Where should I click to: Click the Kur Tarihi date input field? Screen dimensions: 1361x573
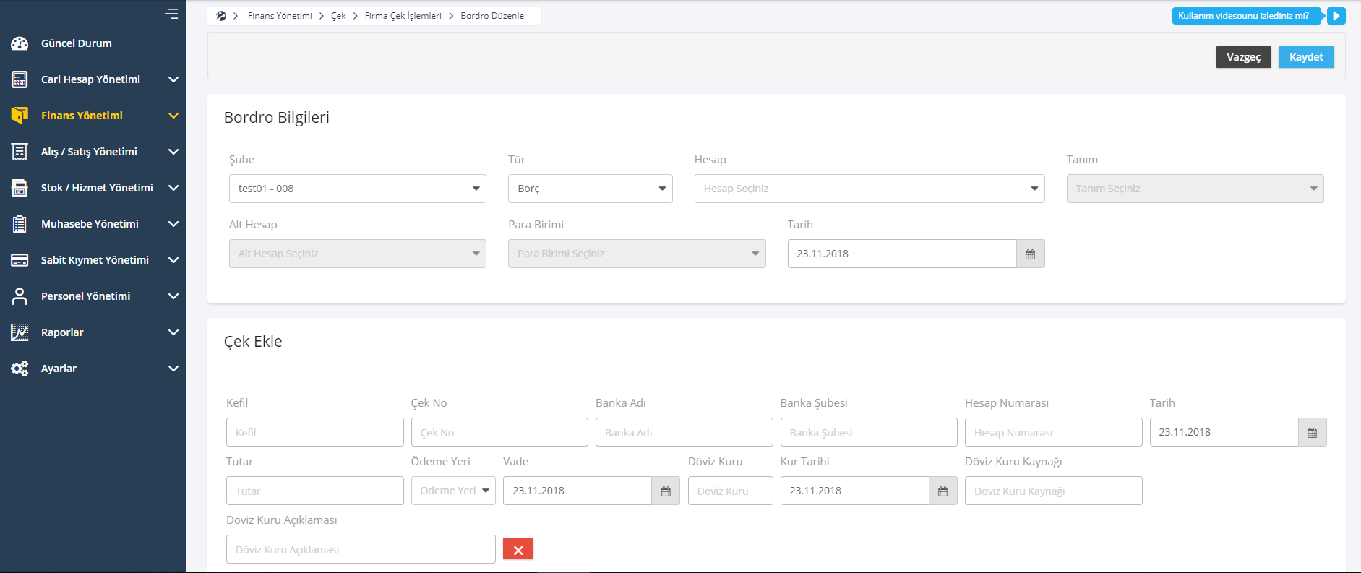(855, 491)
